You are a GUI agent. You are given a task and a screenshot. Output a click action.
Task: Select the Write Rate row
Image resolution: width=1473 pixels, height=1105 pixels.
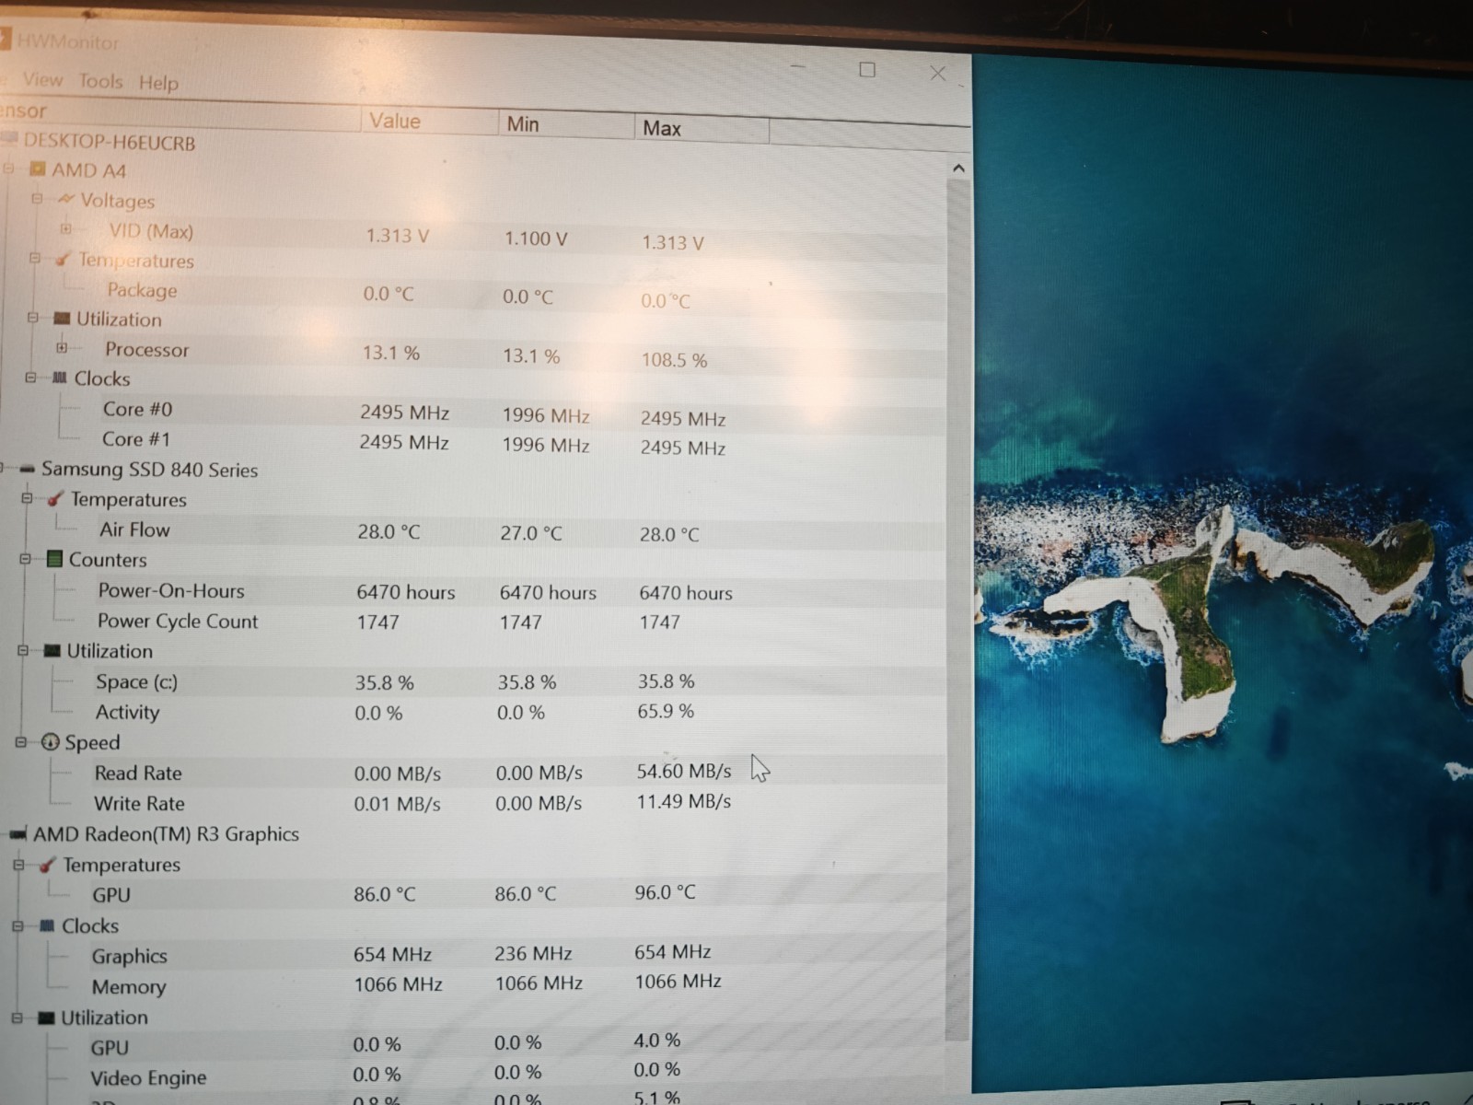click(x=473, y=803)
